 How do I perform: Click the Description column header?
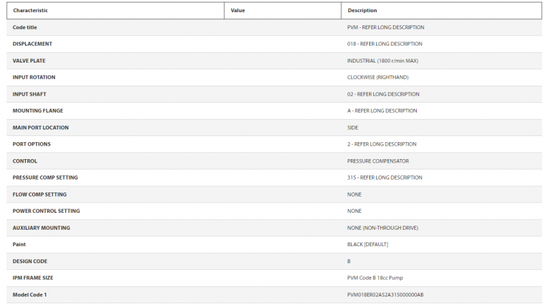(x=362, y=11)
